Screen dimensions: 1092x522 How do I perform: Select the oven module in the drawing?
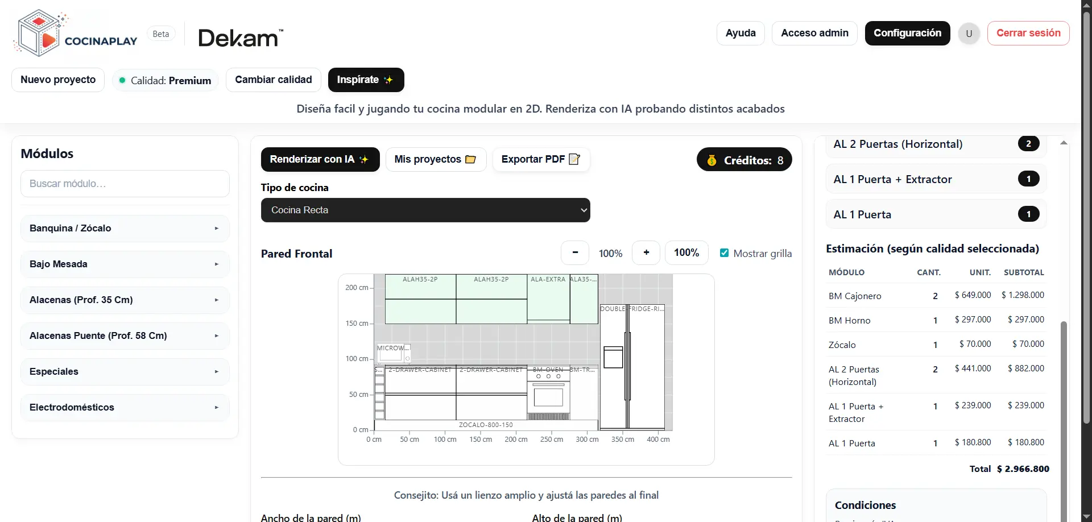(x=548, y=395)
